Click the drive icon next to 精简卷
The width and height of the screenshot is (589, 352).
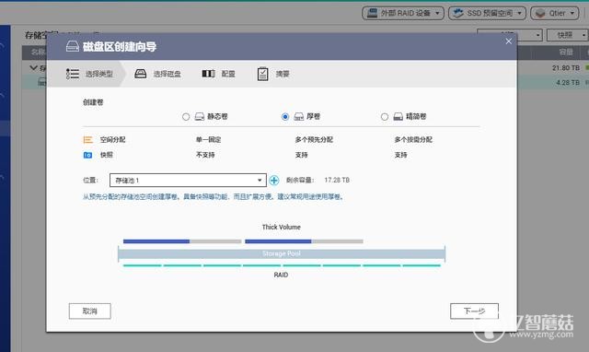click(398, 117)
